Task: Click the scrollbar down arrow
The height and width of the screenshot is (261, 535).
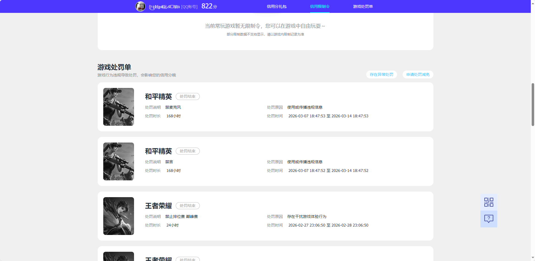Action: [x=533, y=258]
